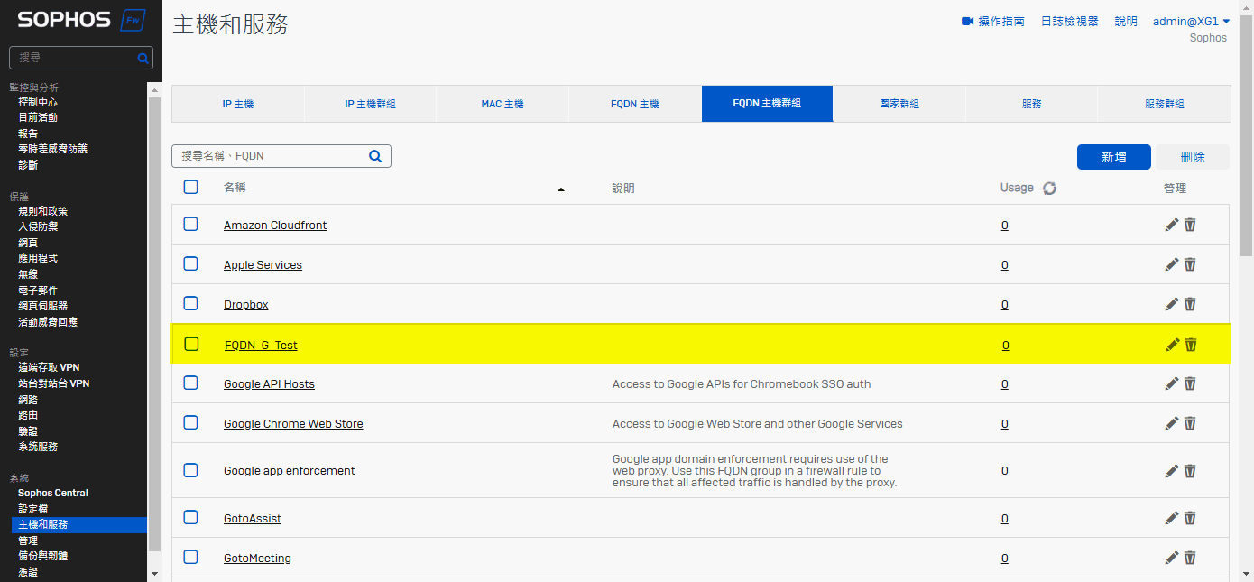Delete GotoAssist trash icon

pyautogui.click(x=1190, y=518)
